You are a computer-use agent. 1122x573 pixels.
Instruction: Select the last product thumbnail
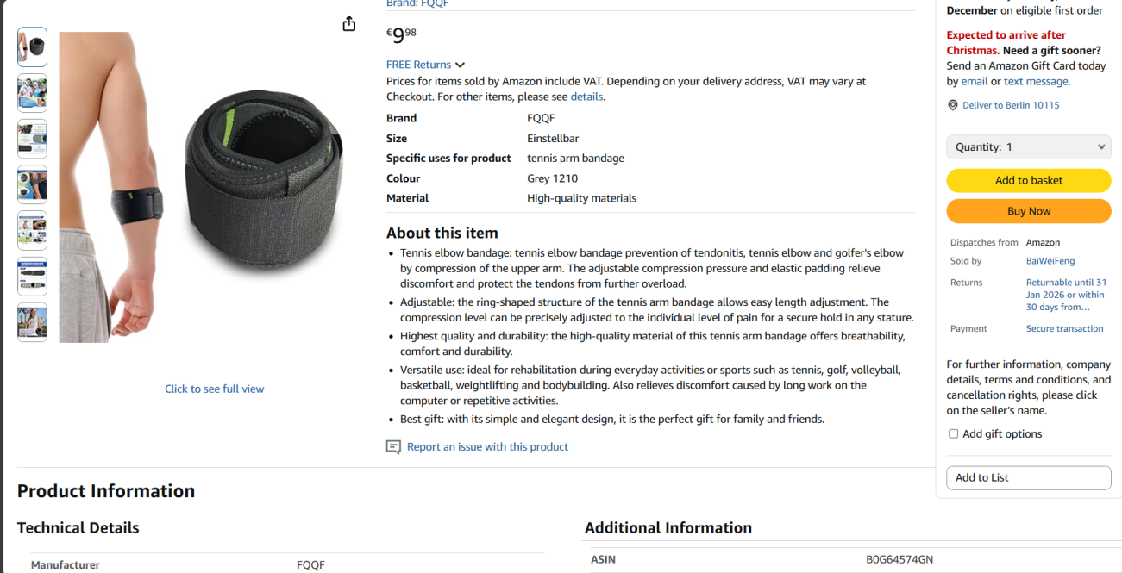[x=32, y=322]
